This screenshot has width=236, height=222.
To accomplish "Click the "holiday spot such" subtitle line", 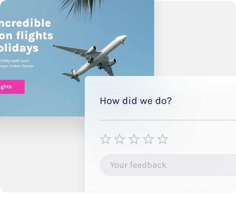I will click(x=15, y=60).
